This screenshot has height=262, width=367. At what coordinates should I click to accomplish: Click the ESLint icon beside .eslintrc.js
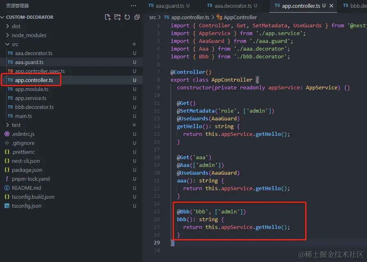click(x=7, y=134)
